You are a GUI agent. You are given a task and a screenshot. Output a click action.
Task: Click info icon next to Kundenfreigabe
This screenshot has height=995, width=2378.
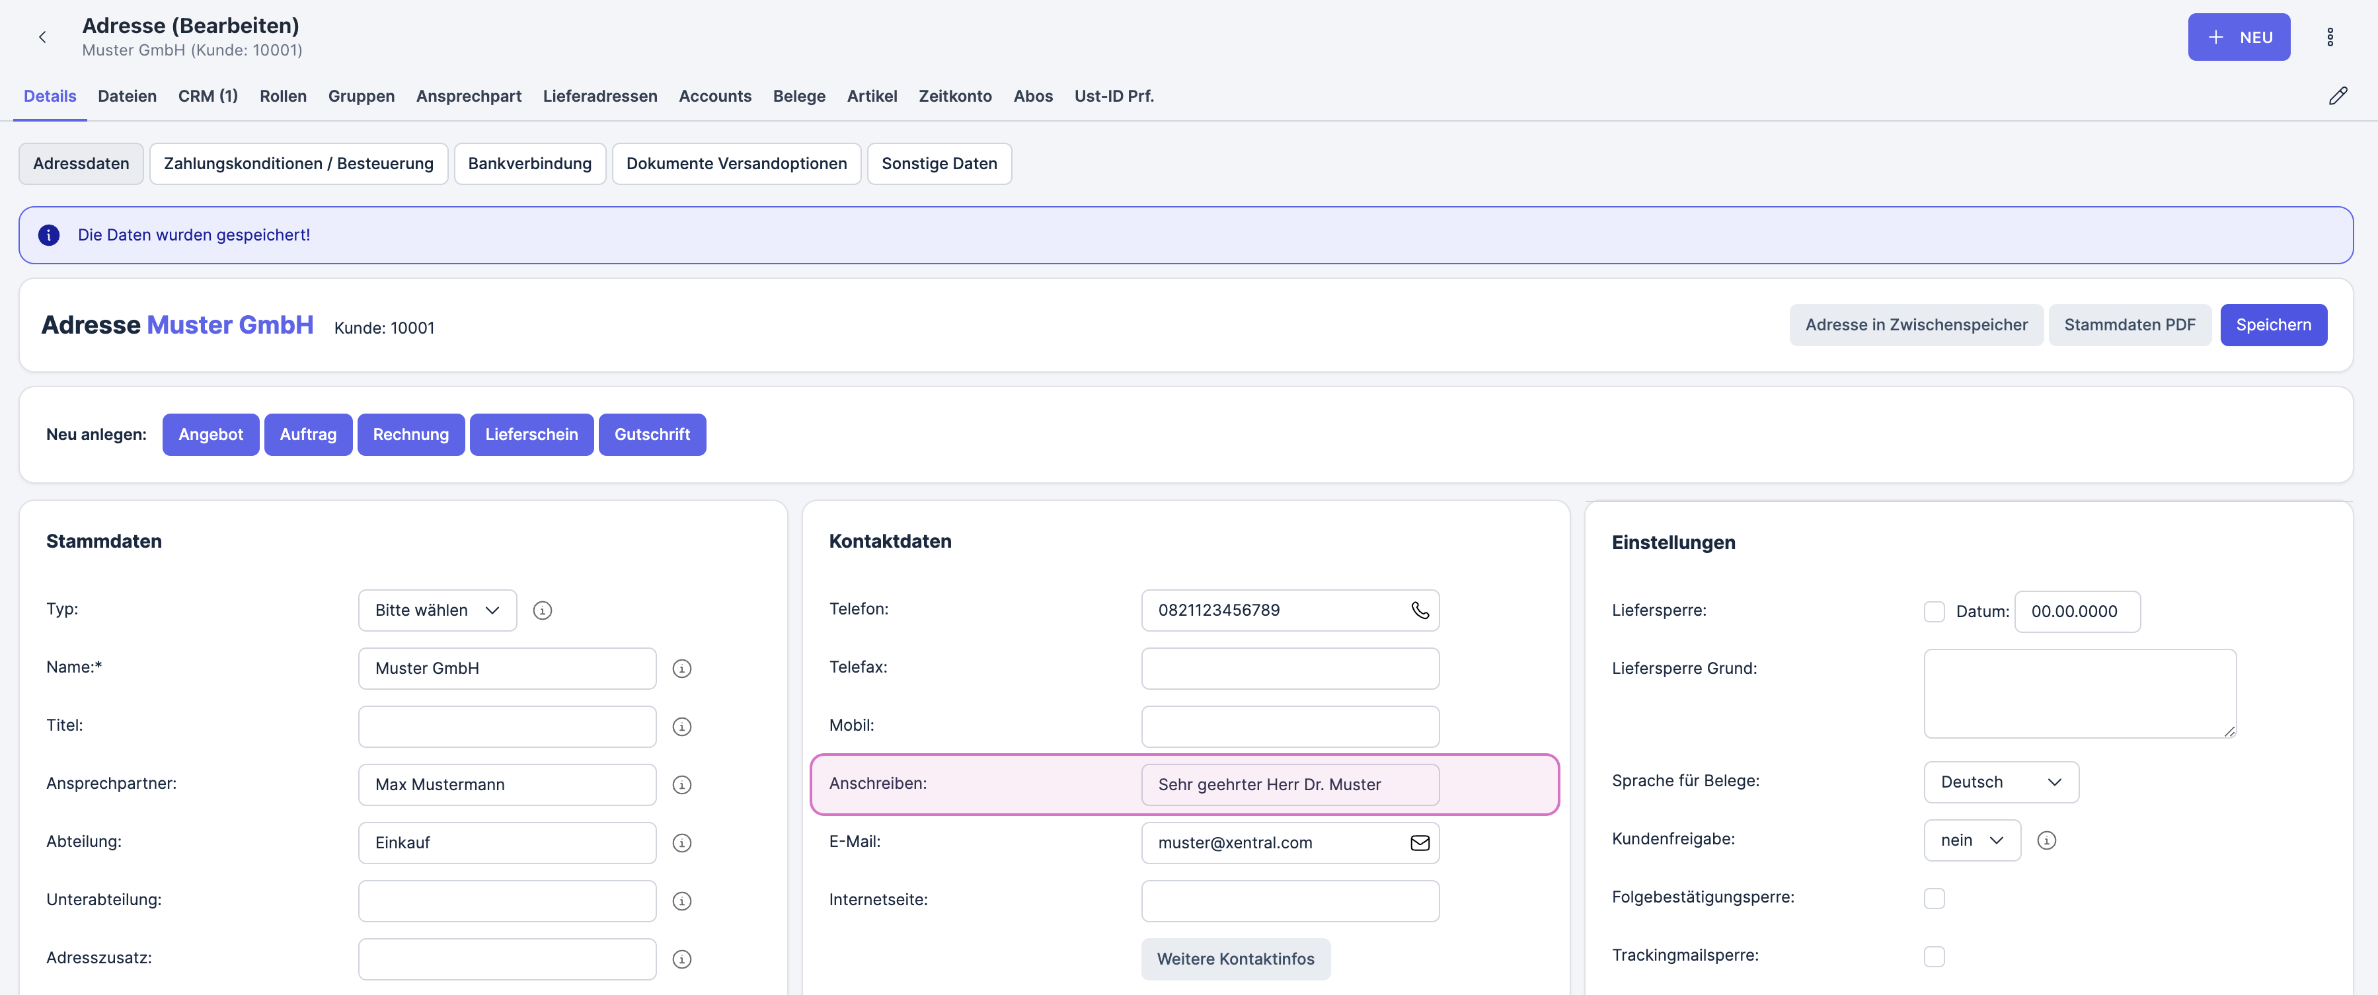(x=2046, y=840)
